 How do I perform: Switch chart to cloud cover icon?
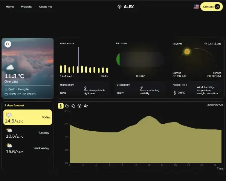point(67,106)
